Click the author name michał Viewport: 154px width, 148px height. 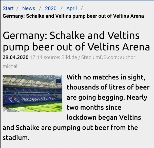tap(10, 66)
